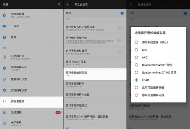Viewport: 190px width, 129px height.
Task: Open 帐号 settings entry
Action: click(32, 37)
